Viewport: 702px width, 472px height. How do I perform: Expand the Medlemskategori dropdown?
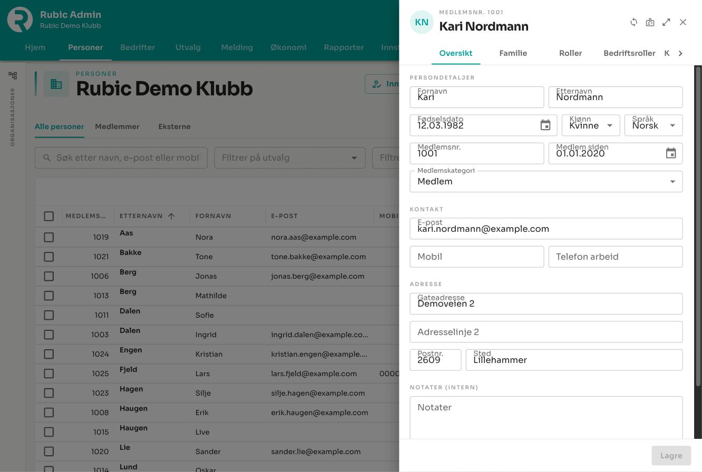(546, 182)
